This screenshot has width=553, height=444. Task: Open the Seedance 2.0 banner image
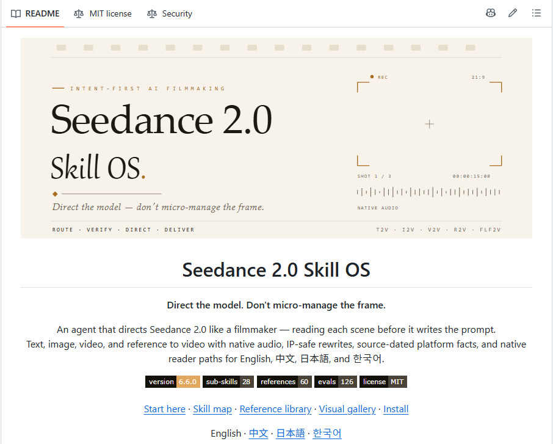(x=276, y=138)
